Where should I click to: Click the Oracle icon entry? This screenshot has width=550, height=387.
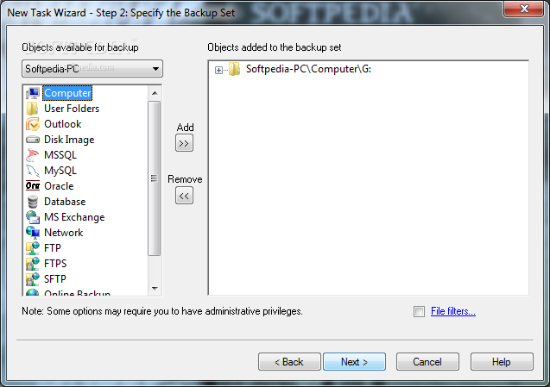tap(32, 186)
